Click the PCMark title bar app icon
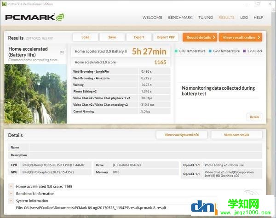Screen dimensions: 276x218 pyautogui.click(x=4, y=4)
